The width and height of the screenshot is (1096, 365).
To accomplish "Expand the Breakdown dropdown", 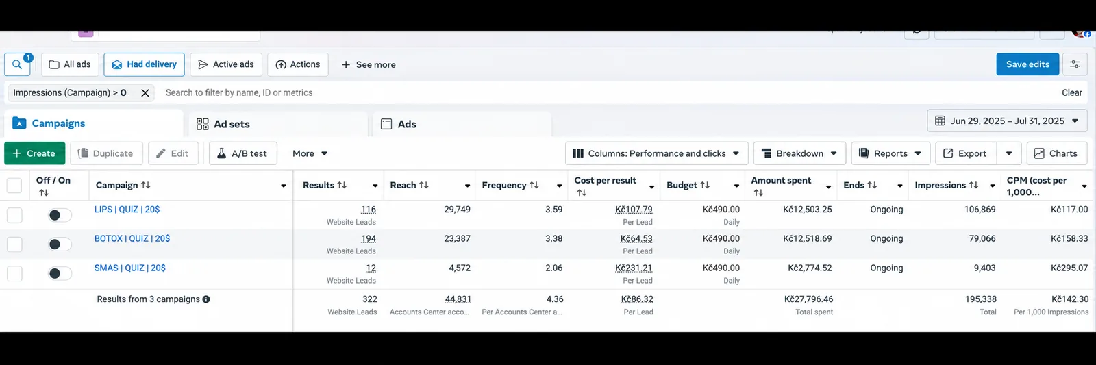I will [799, 153].
